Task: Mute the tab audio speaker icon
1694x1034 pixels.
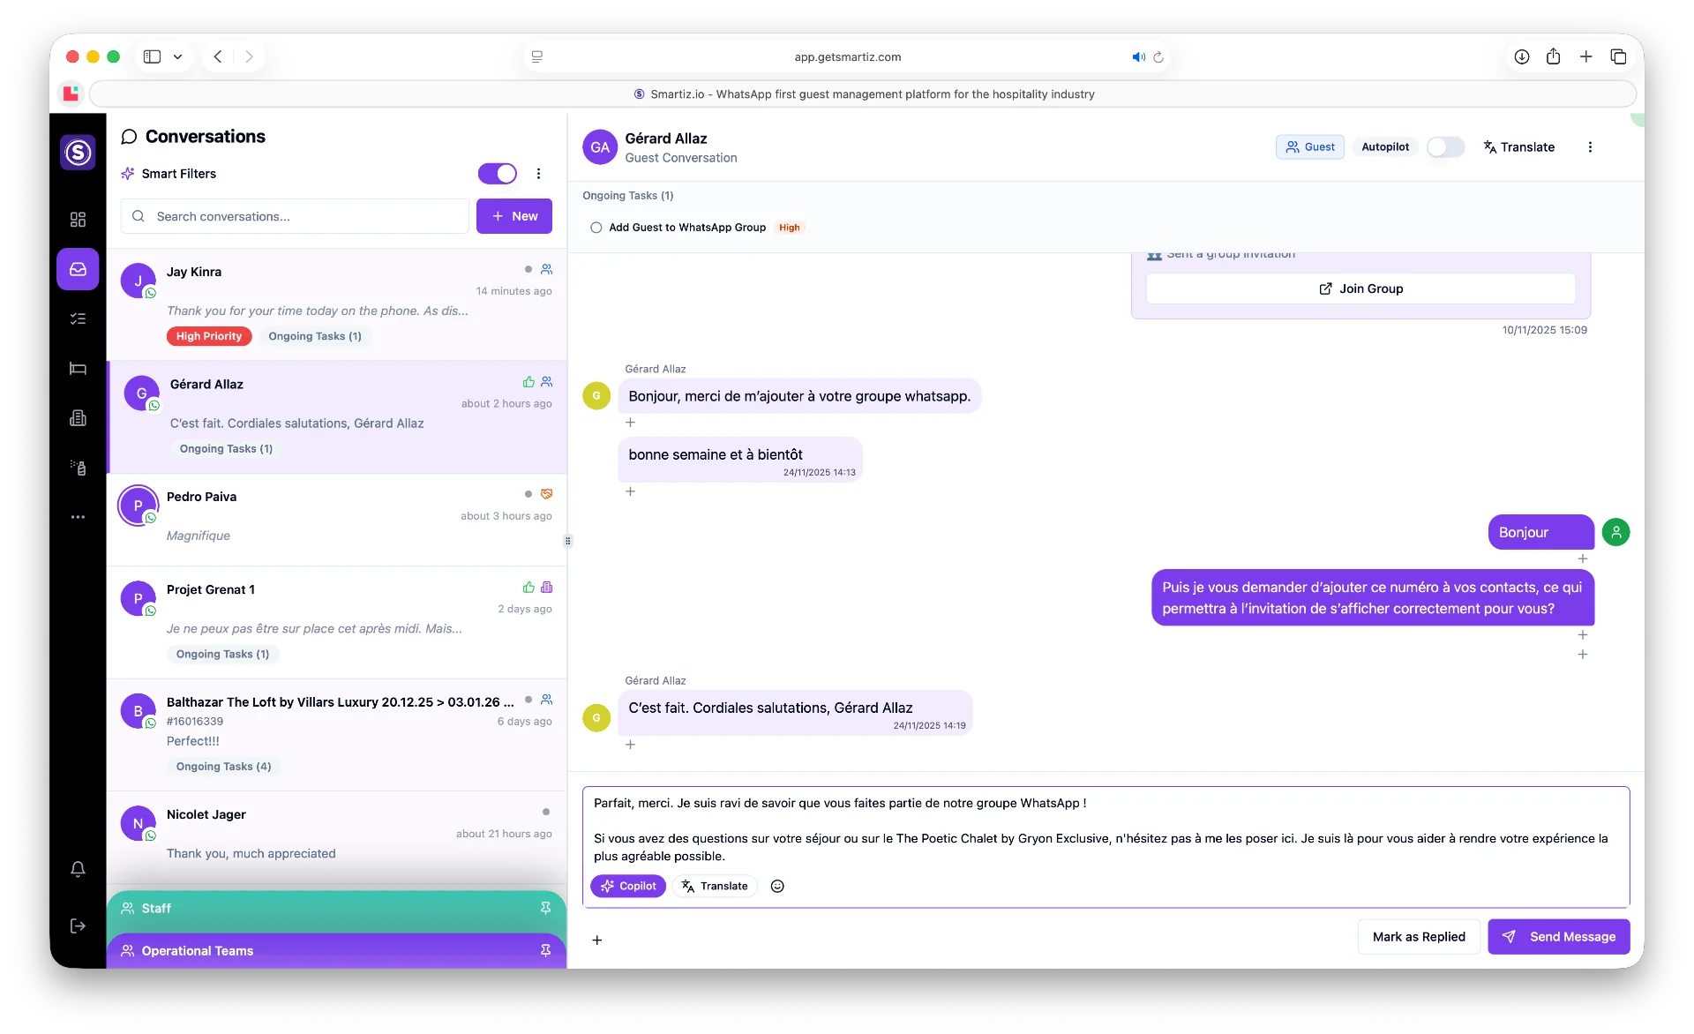Action: (x=1138, y=57)
